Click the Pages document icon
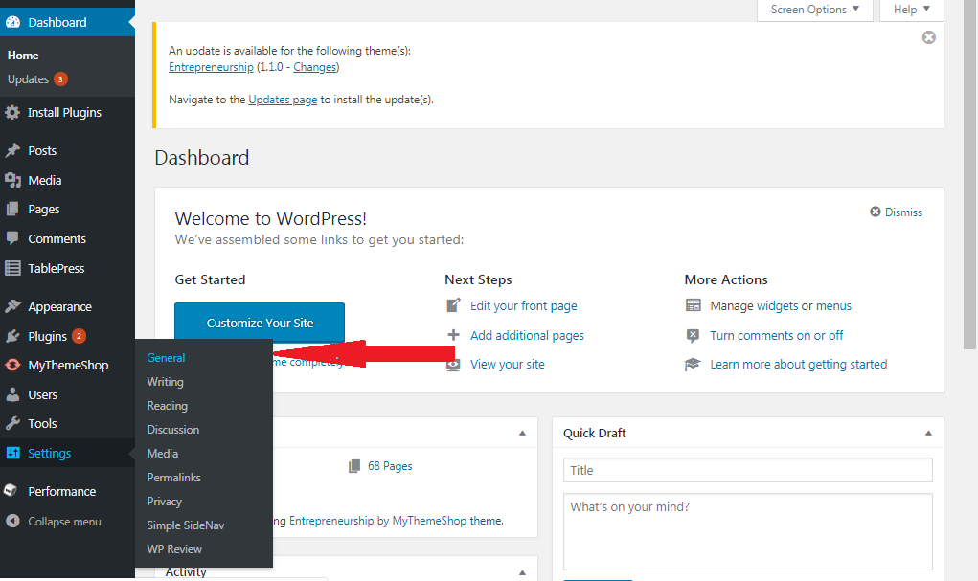 pyautogui.click(x=12, y=210)
